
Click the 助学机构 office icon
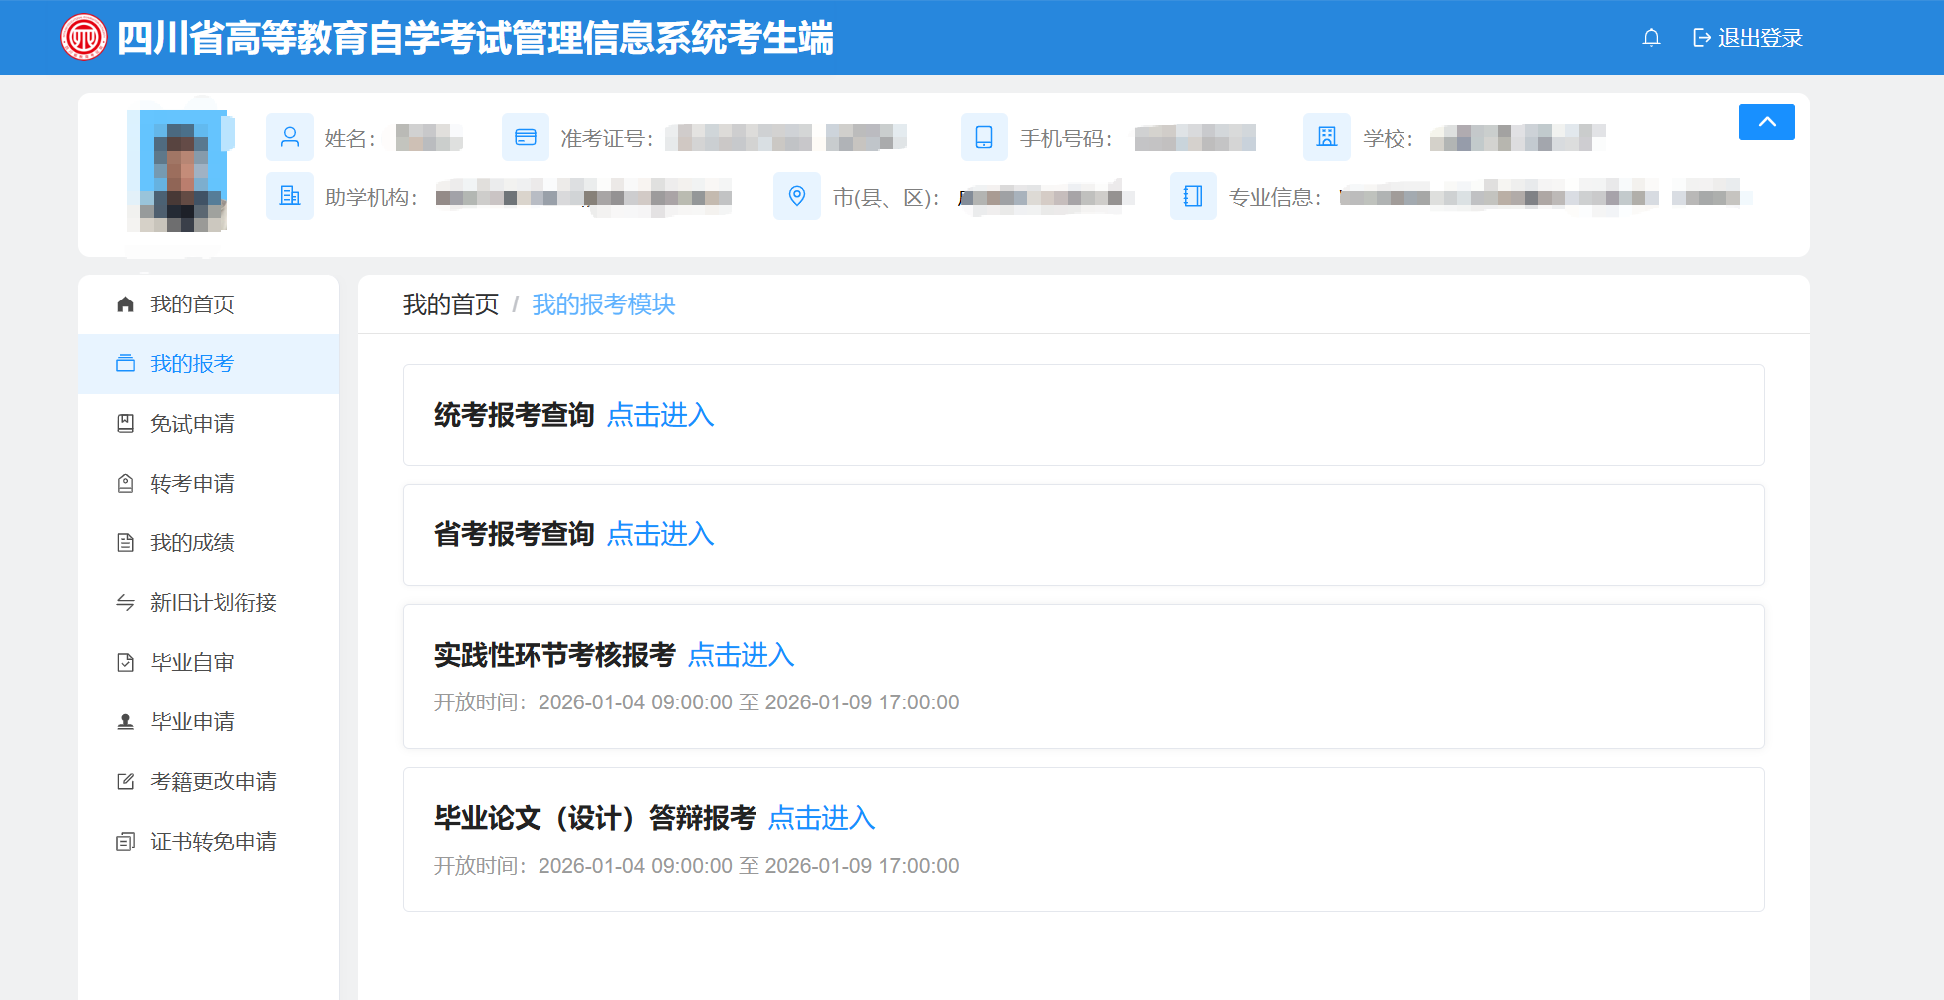pos(290,196)
